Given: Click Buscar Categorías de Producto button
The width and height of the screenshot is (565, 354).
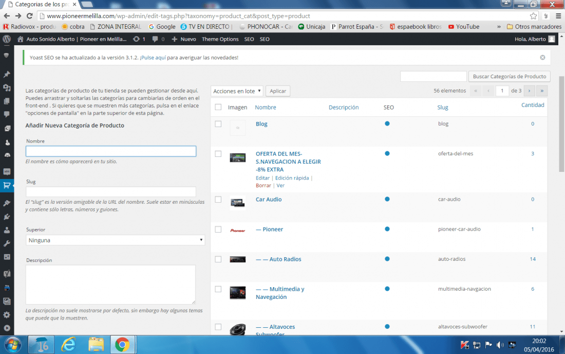Looking at the screenshot, I should coord(509,77).
